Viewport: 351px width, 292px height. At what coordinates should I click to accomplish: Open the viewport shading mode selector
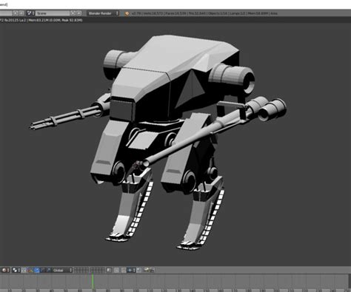coord(5,270)
